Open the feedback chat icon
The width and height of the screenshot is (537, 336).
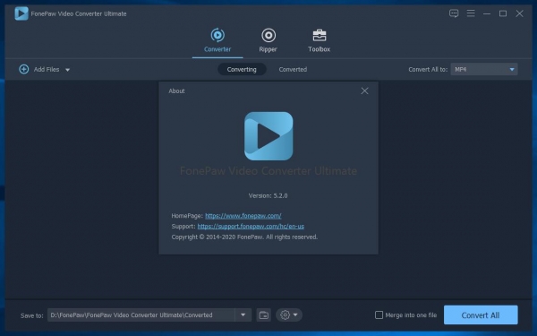coord(454,13)
